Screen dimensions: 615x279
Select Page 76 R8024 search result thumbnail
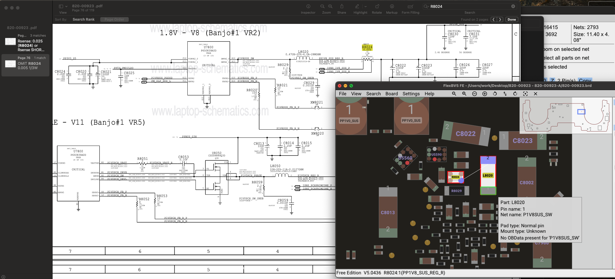[10, 64]
